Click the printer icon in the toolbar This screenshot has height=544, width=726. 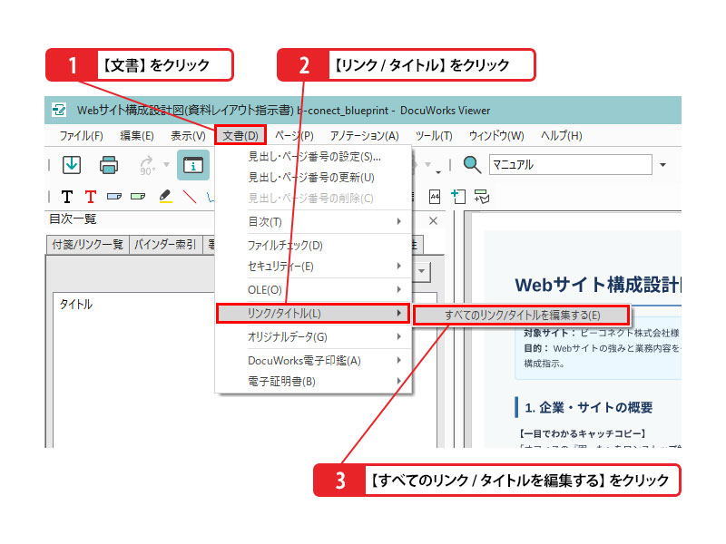click(x=109, y=165)
